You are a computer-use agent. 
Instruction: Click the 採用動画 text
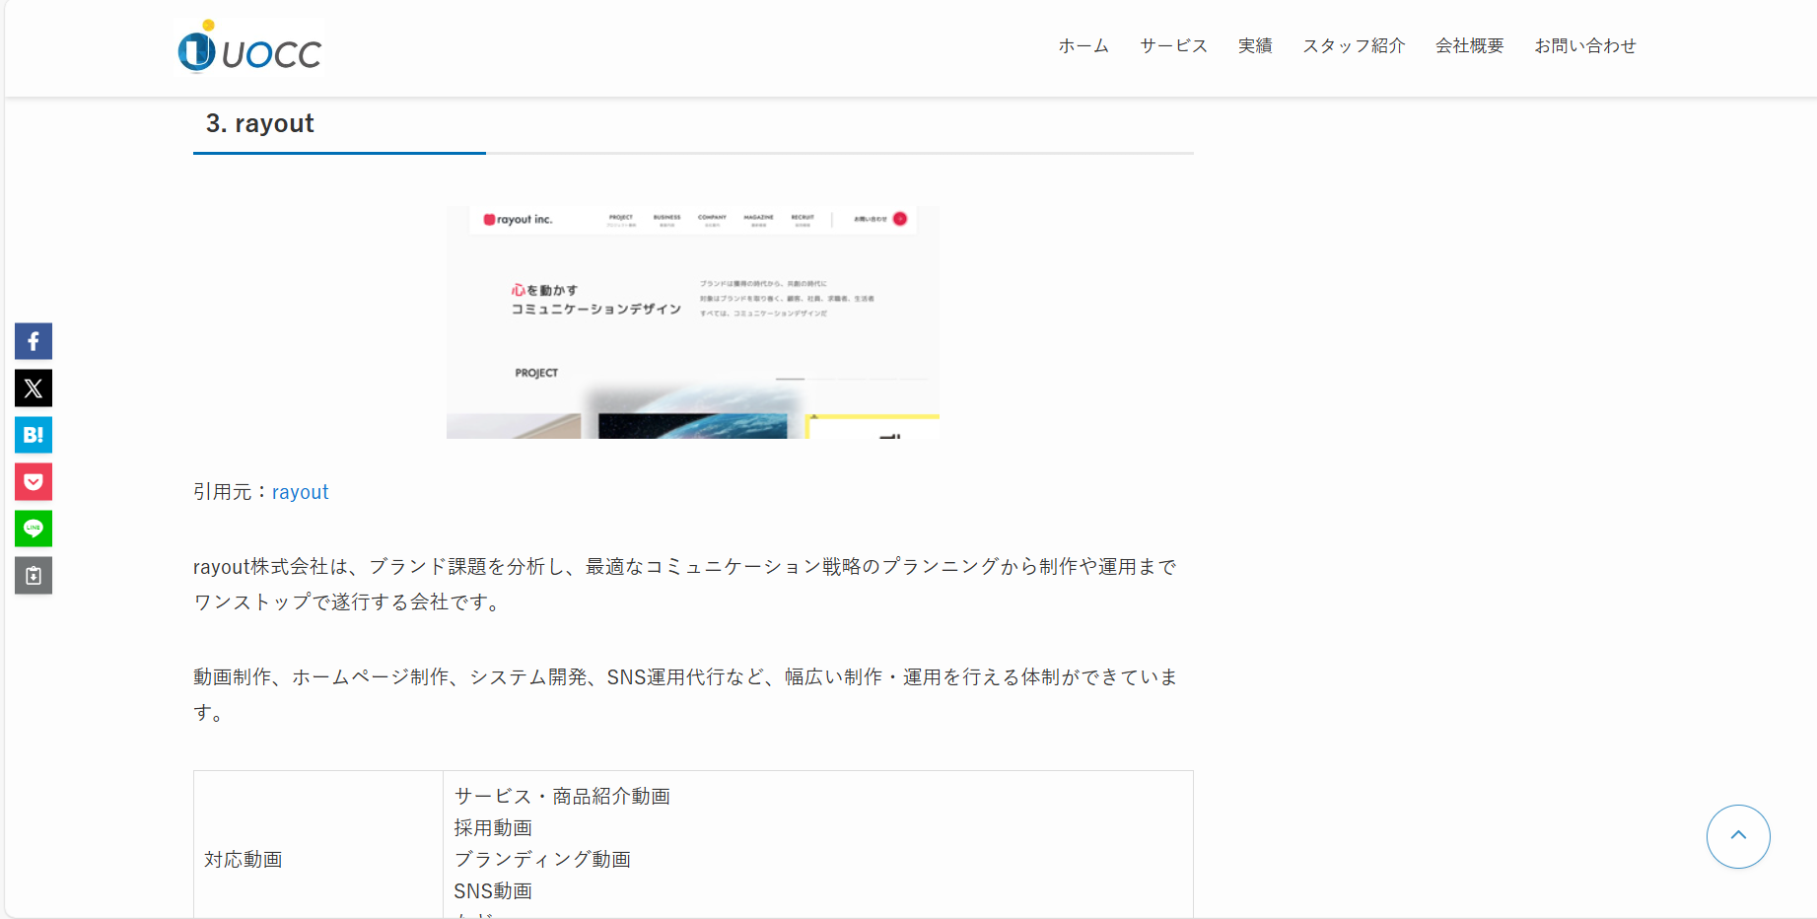493,827
